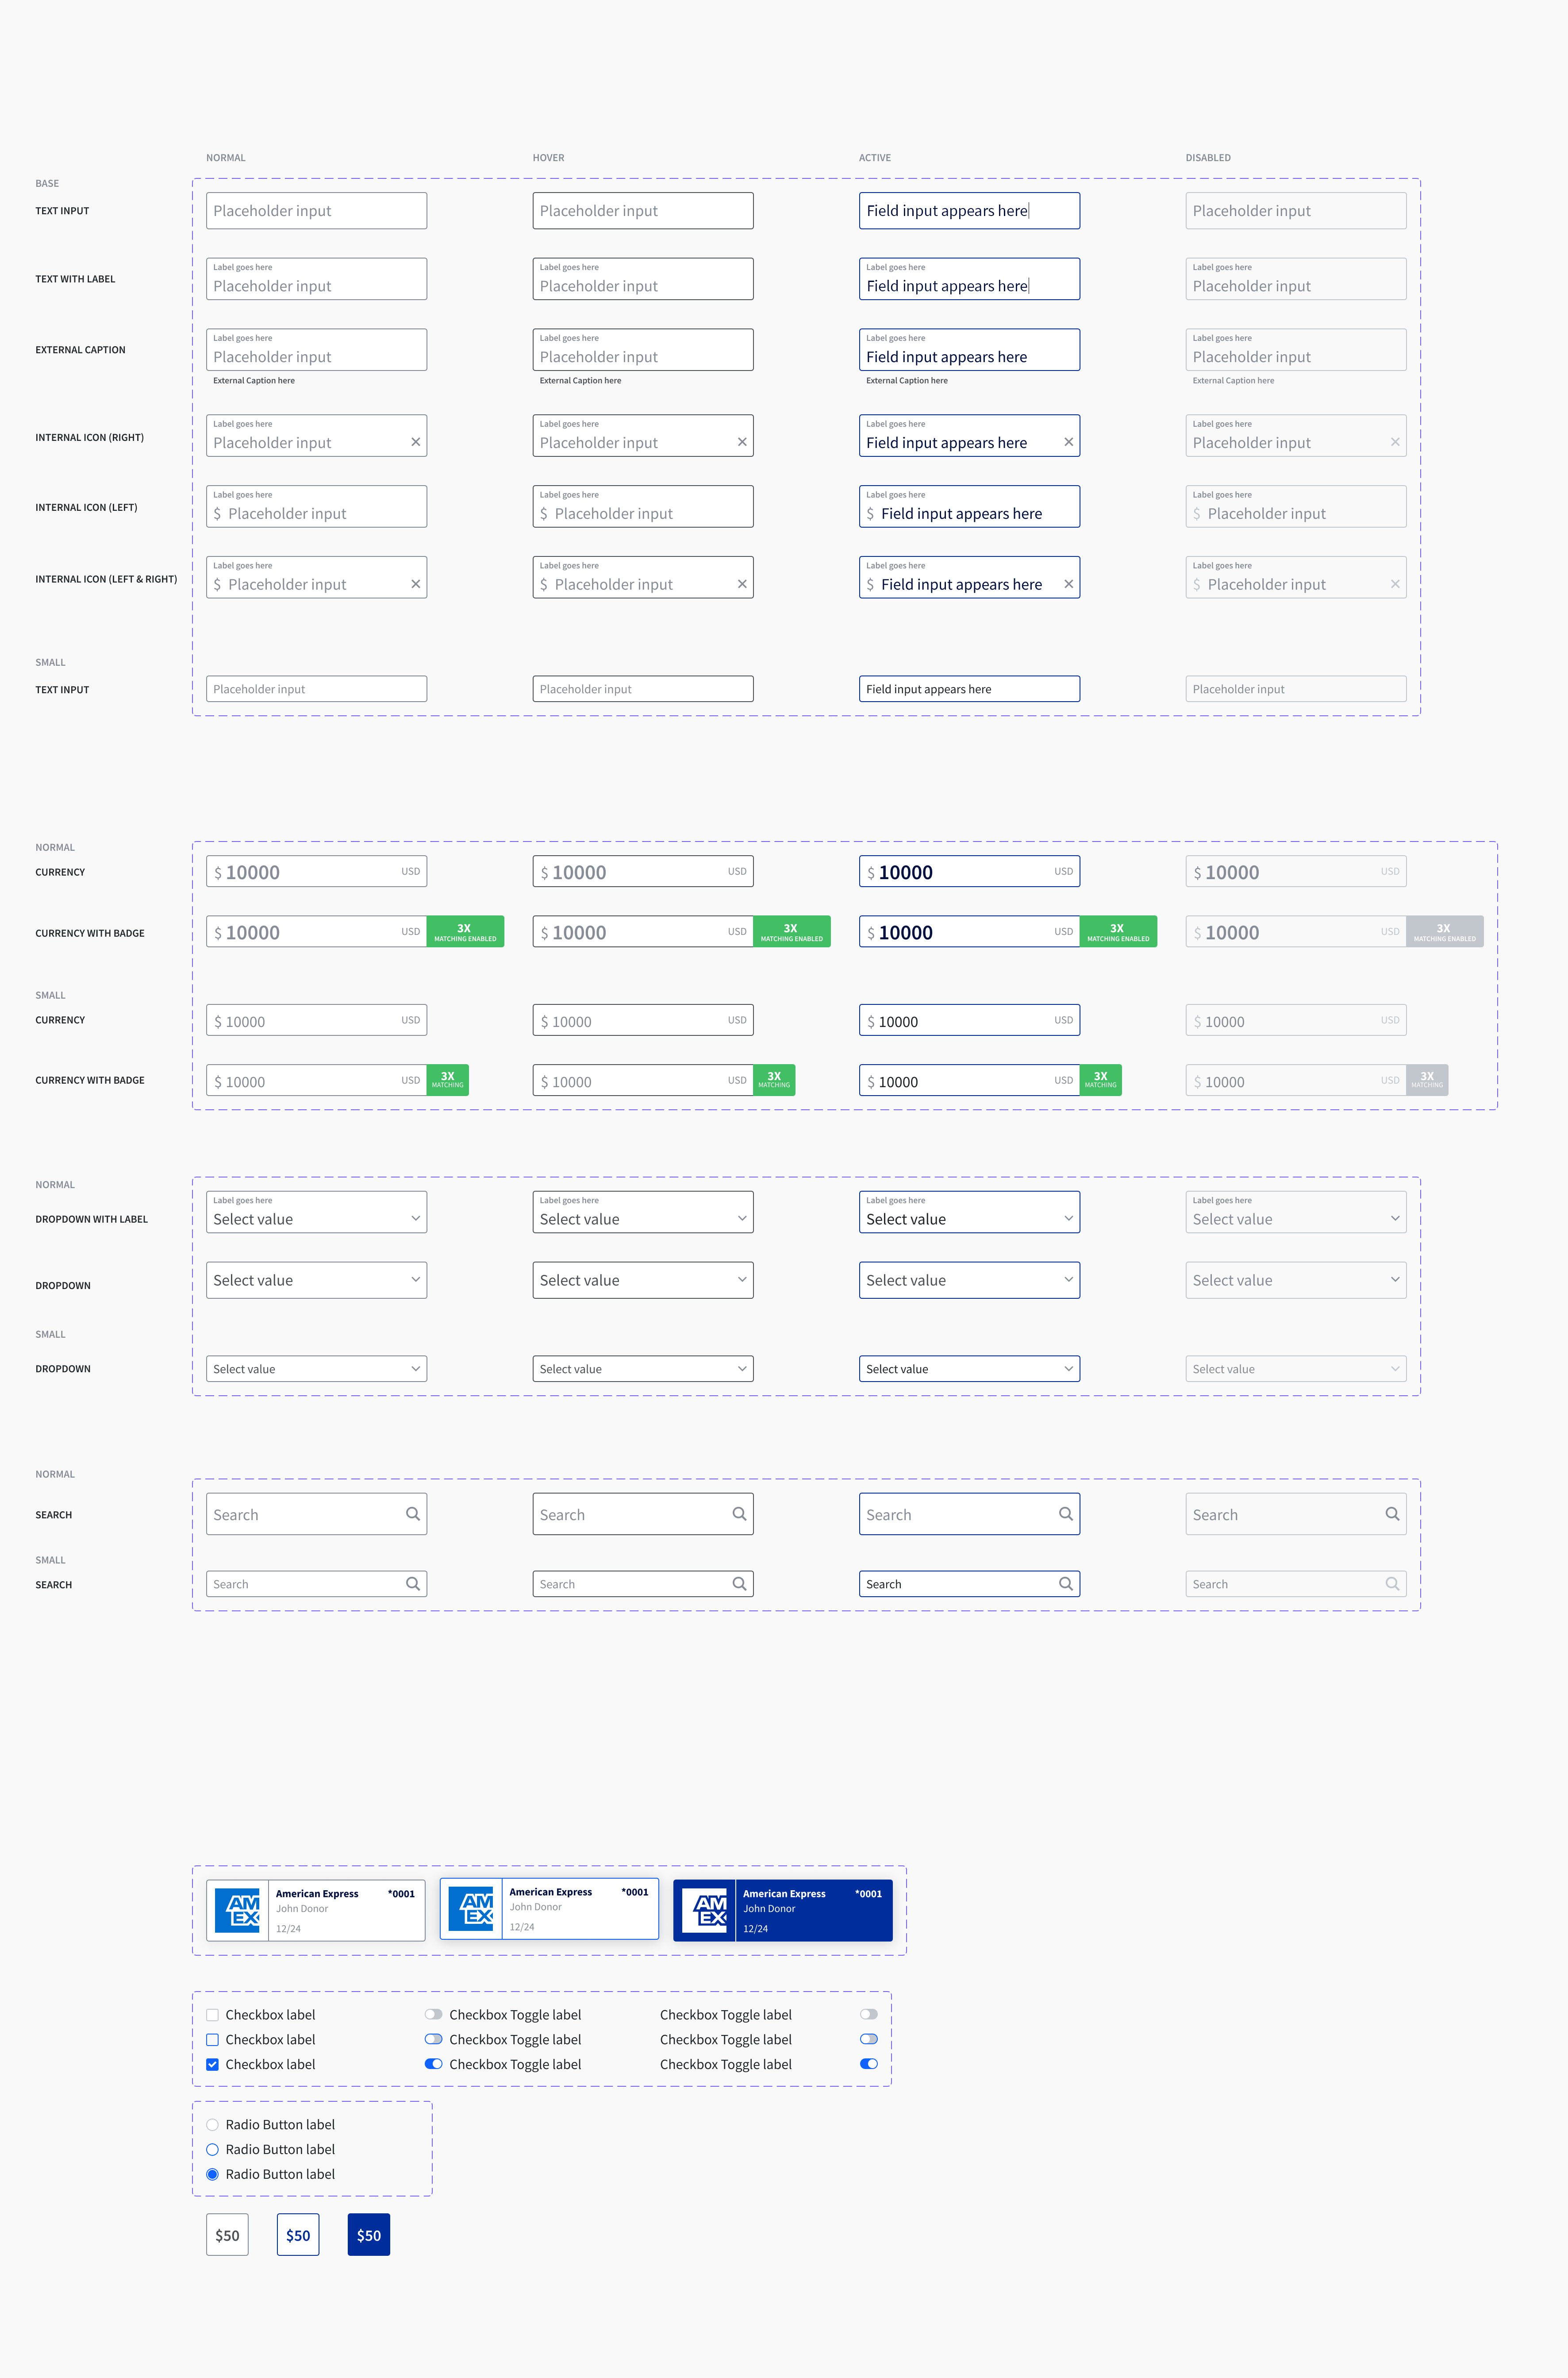The image size is (1568, 2378).
Task: Click the magnifier in Active-state small Search field
Action: (x=1066, y=1584)
